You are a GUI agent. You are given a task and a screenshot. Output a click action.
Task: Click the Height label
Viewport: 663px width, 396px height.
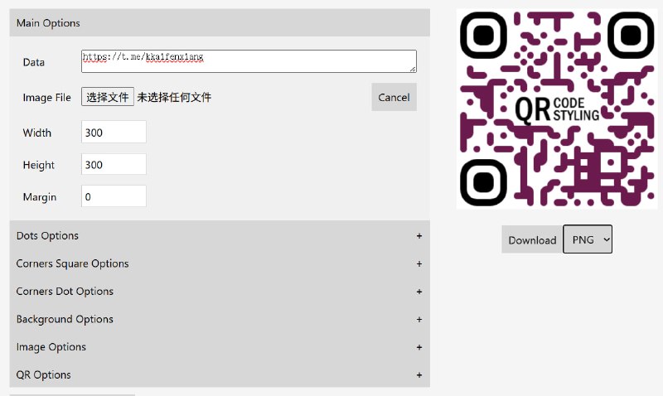click(x=38, y=165)
